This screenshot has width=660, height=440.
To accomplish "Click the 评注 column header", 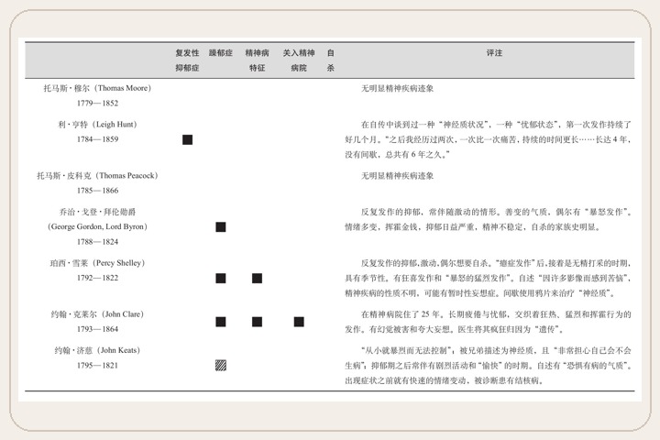I will coord(495,53).
